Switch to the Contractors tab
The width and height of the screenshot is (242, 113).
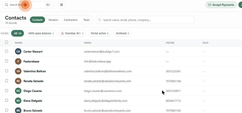[71, 20]
